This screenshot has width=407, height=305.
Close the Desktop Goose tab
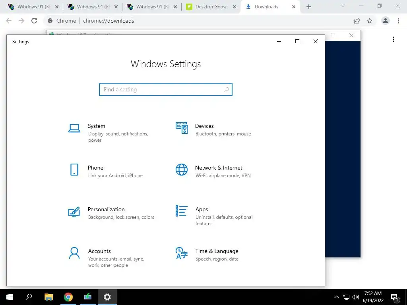[235, 7]
